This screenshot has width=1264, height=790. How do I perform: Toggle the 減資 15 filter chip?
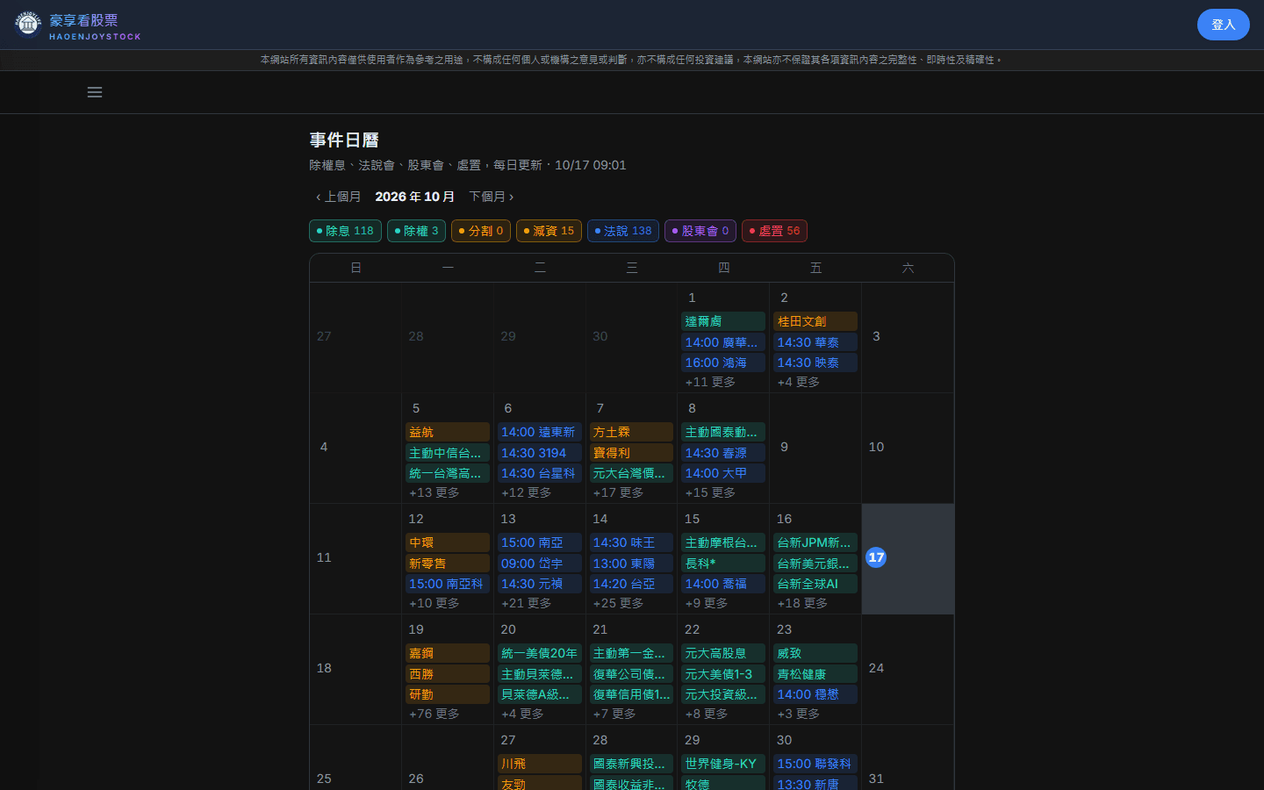pos(549,231)
